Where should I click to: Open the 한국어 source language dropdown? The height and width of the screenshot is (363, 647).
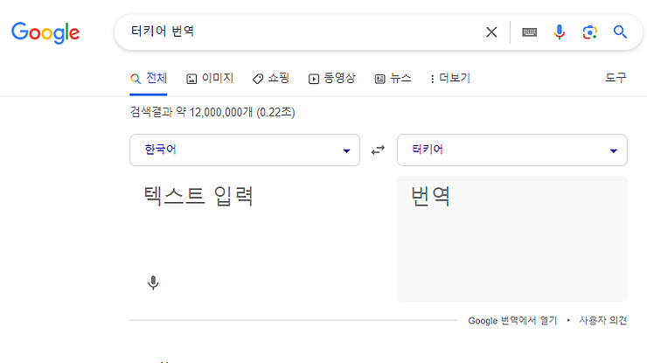[245, 150]
